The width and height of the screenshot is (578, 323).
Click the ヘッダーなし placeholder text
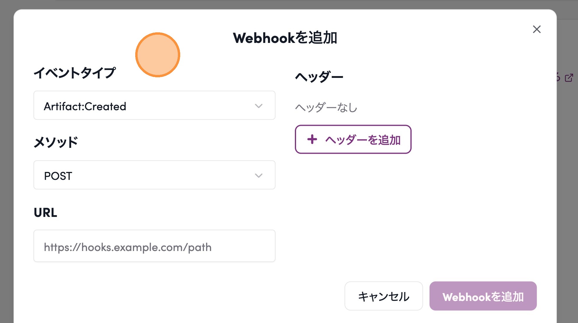326,108
